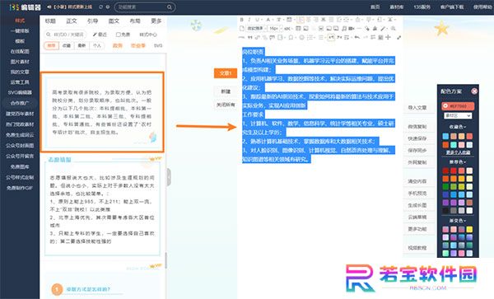The width and height of the screenshot is (494, 299).
Task: Pick the black recommended color swatch
Action: tap(445, 211)
